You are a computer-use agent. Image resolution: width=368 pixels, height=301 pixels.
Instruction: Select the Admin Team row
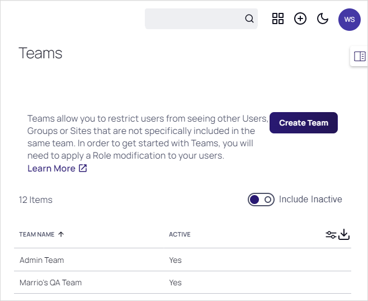click(x=42, y=260)
